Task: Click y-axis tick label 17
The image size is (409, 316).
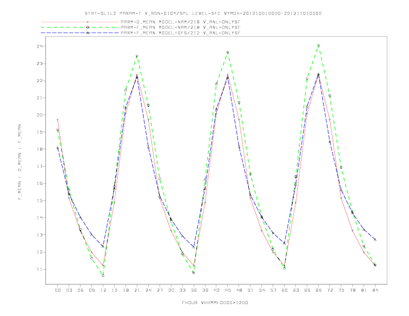Action: (x=40, y=166)
